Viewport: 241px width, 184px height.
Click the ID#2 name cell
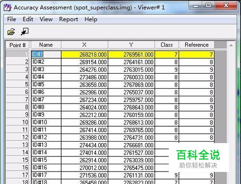(46, 62)
